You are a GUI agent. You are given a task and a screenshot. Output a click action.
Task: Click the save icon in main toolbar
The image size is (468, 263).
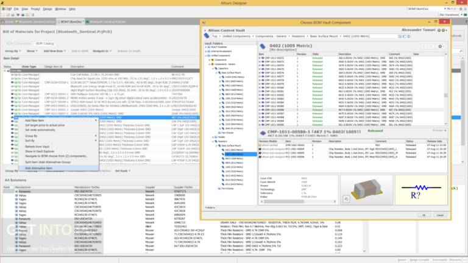[x=13, y=15]
